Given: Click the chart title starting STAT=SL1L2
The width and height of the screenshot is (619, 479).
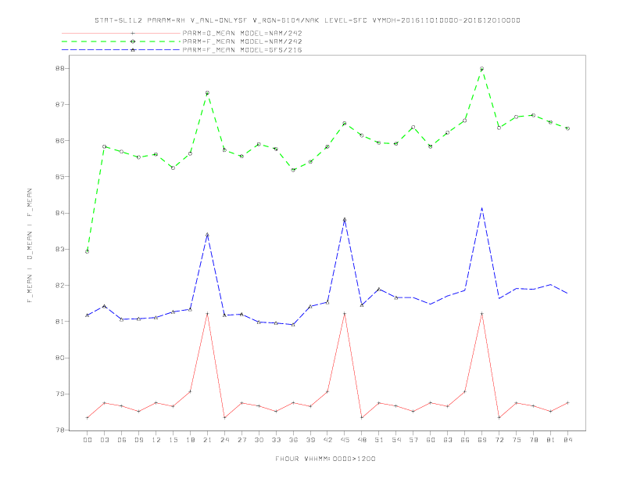Looking at the screenshot, I should 307,20.
